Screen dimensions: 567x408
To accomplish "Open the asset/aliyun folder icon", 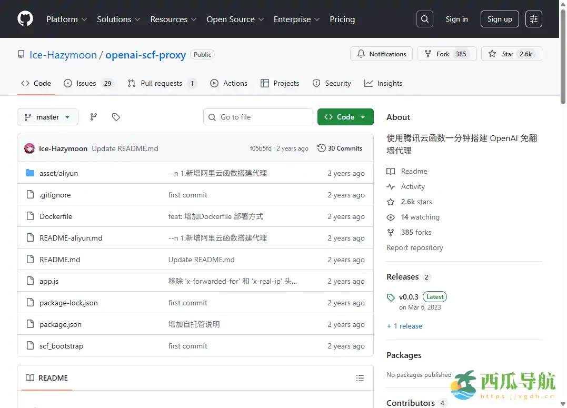I will 31,173.
